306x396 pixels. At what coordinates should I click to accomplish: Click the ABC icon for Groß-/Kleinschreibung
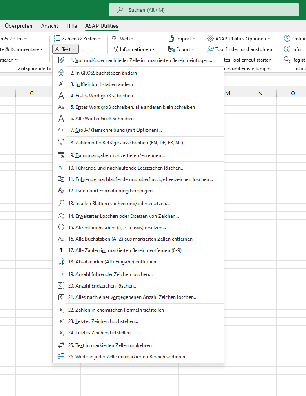61,130
